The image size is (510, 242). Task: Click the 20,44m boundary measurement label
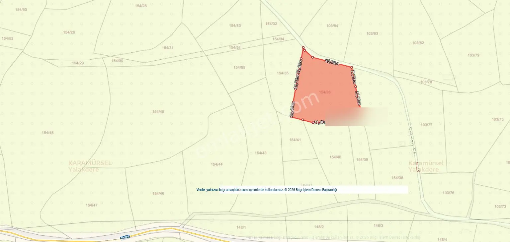pos(292,110)
